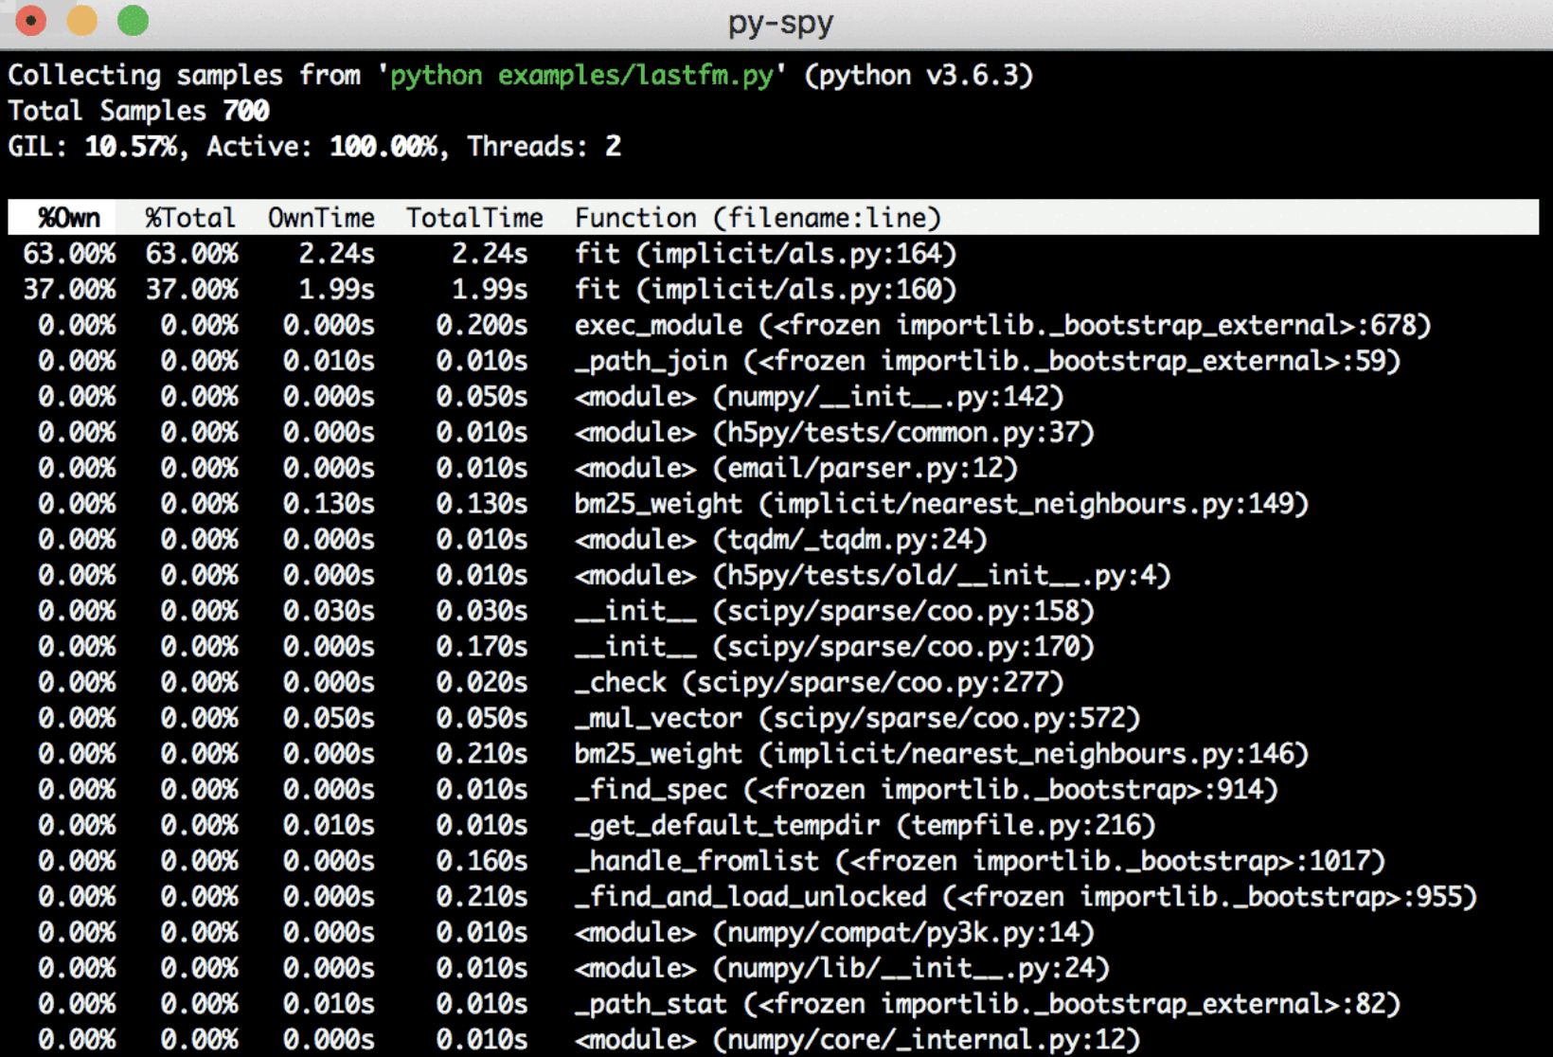The height and width of the screenshot is (1057, 1553).
Task: Select the _find_and_load_unlocked bootstrap:955 row
Action: pos(774,897)
